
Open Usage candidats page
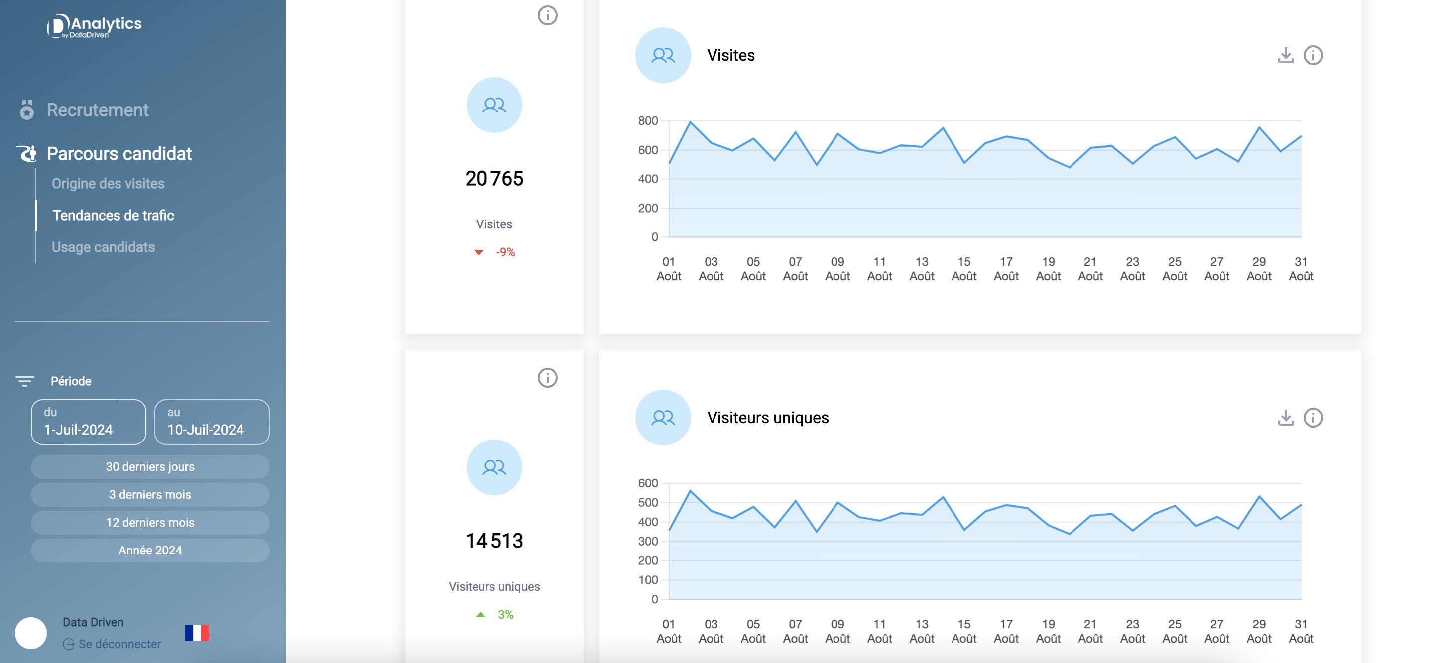[x=103, y=247]
